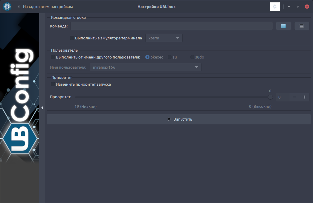Screen dimensions: 313x203
Task: Click the Команда input field
Action: [x=172, y=26]
